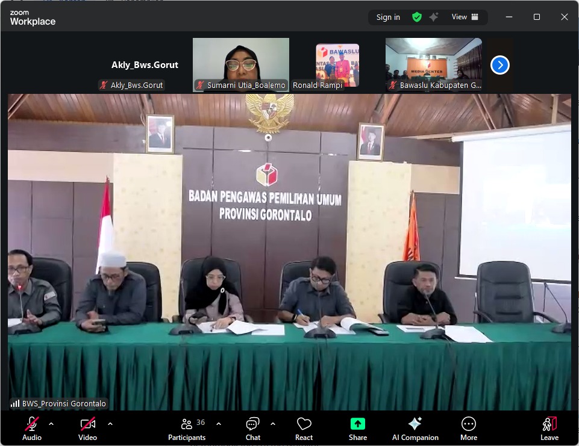Stop the Video camera icon
The height and width of the screenshot is (446, 579).
click(x=87, y=424)
